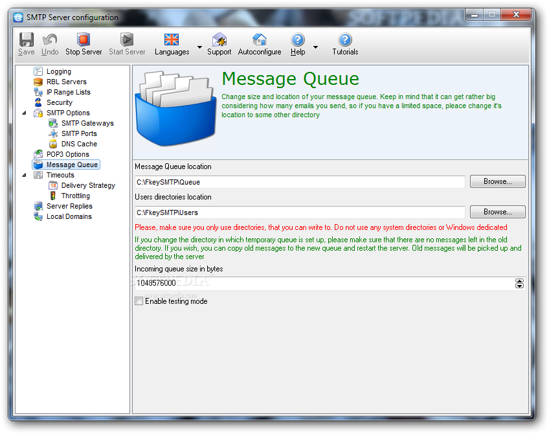Click the IP Range Lists icon
549x434 pixels.
(38, 92)
